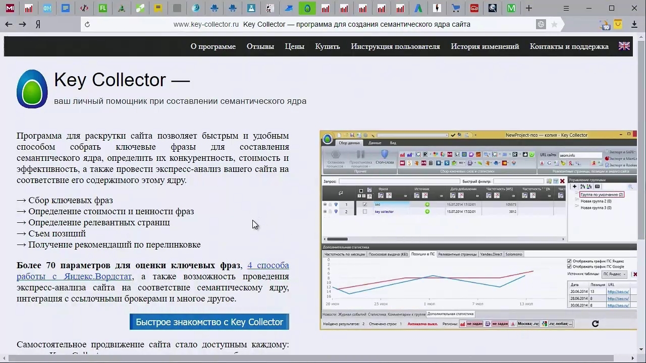
Task: Select the yellow note icon tab
Action: pos(158,8)
